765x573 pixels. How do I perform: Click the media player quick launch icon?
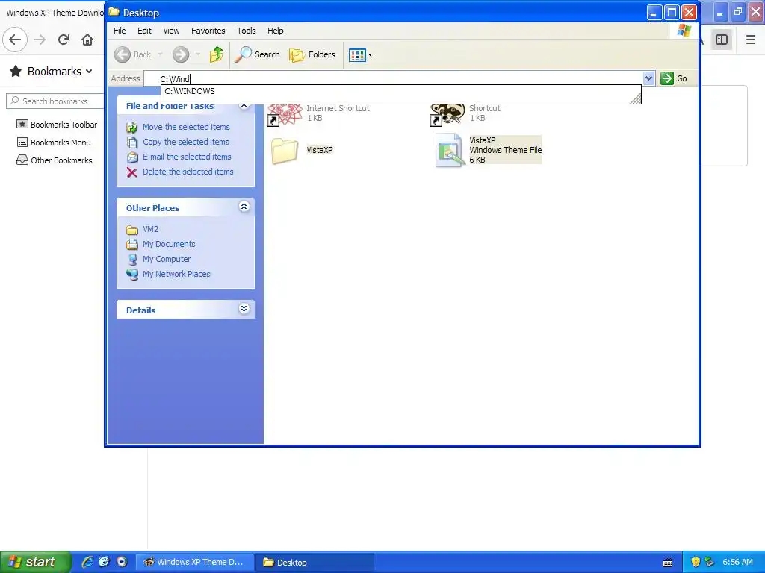pos(122,562)
